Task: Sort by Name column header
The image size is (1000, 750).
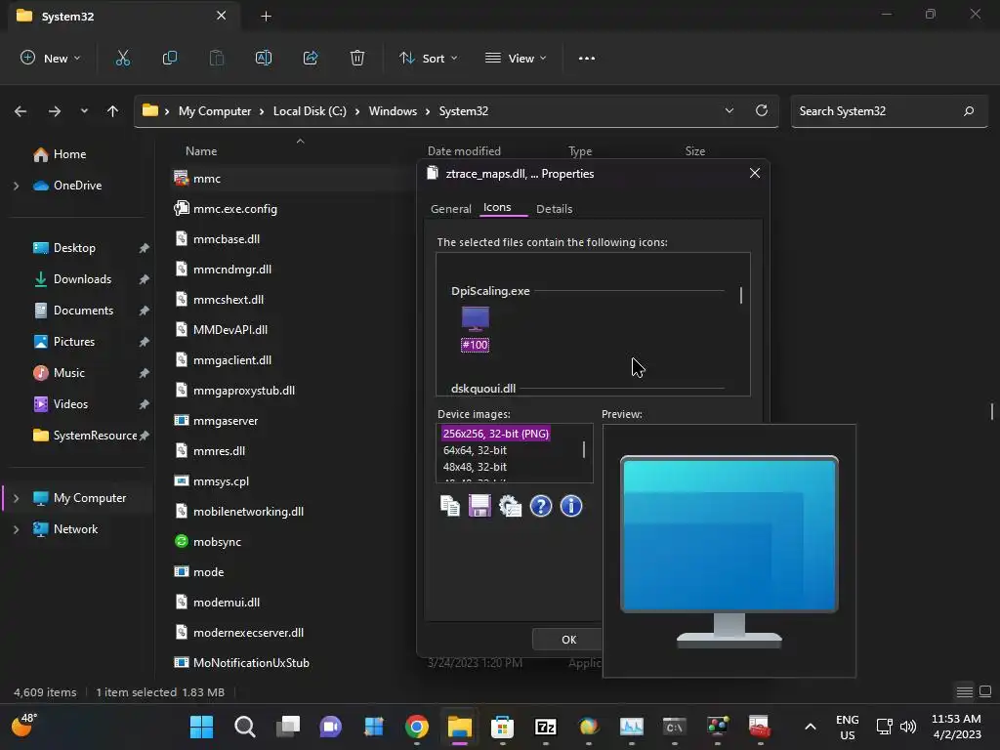Action: pyautogui.click(x=201, y=151)
